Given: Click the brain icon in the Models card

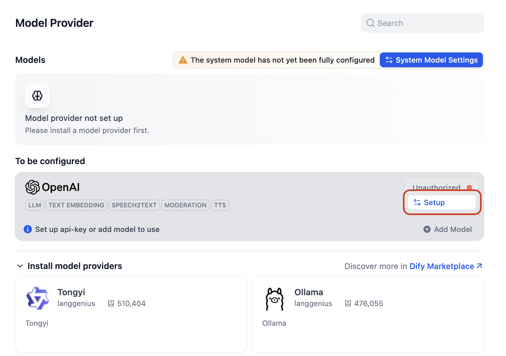Looking at the screenshot, I should tap(37, 96).
